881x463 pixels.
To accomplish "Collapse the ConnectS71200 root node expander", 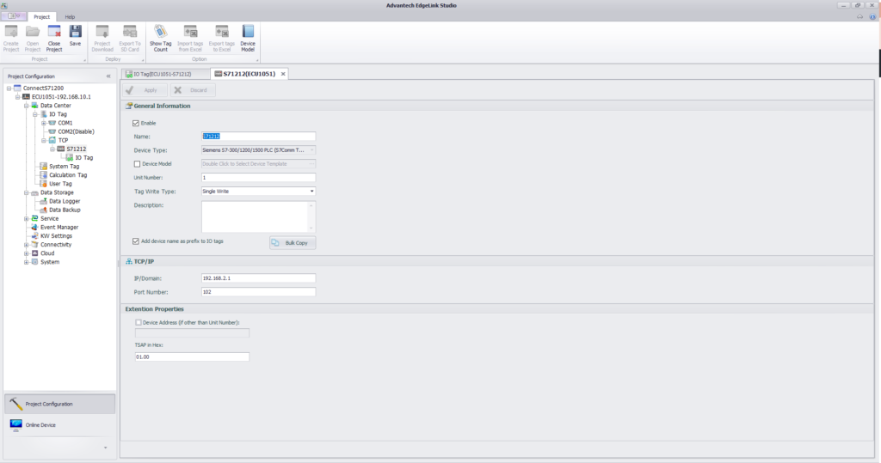I will tap(9, 88).
